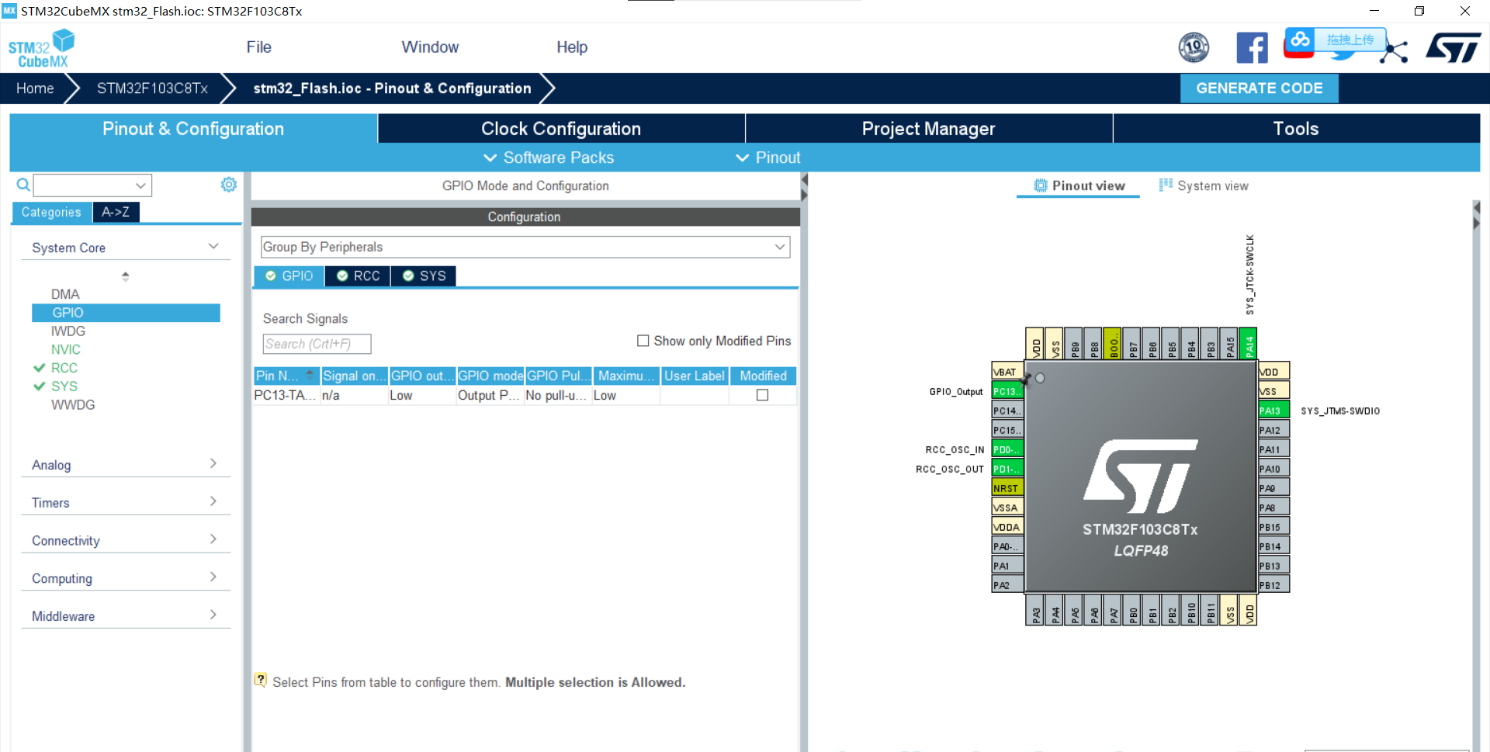
Task: Click the GENERATE CODE button
Action: coord(1259,88)
